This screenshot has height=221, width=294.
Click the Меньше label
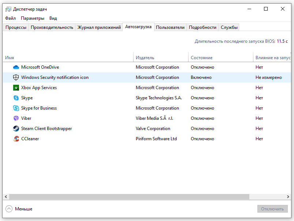pyautogui.click(x=24, y=209)
